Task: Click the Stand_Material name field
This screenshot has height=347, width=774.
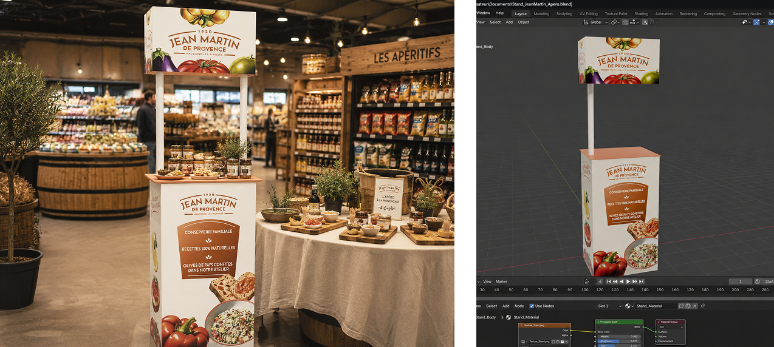Action: 656,306
